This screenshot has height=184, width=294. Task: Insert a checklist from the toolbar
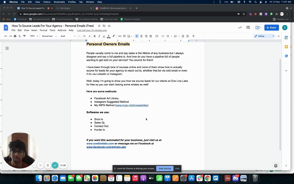click(x=163, y=36)
